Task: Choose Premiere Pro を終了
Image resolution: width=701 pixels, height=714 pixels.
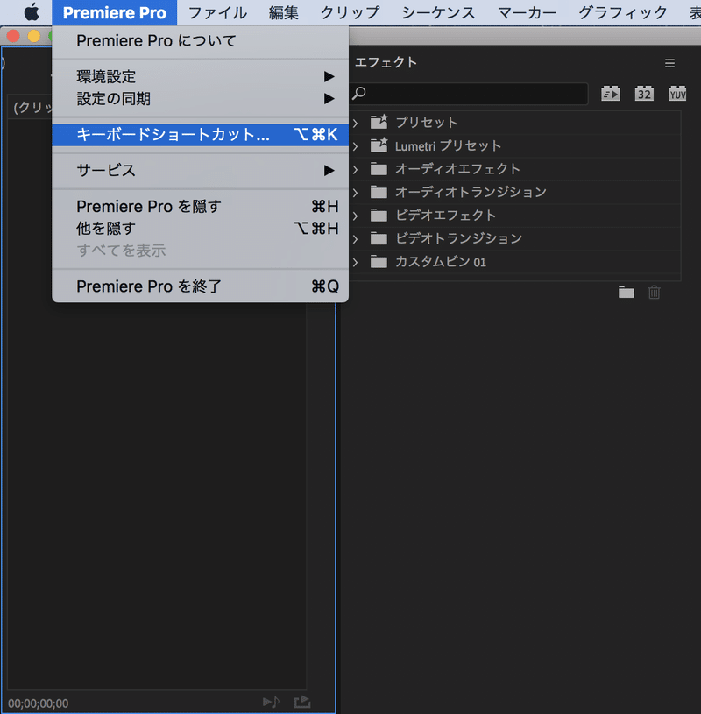Action: click(201, 286)
